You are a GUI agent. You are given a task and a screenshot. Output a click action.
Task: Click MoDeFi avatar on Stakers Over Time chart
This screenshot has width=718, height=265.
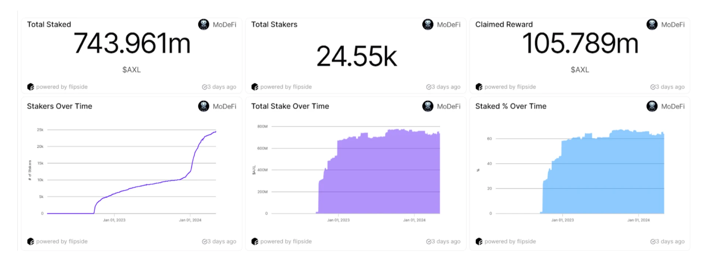204,106
